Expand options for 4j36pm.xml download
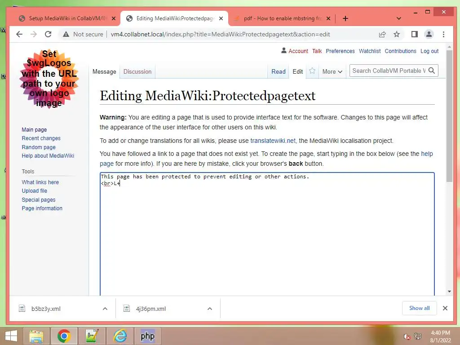The width and height of the screenshot is (460, 345). (210, 309)
